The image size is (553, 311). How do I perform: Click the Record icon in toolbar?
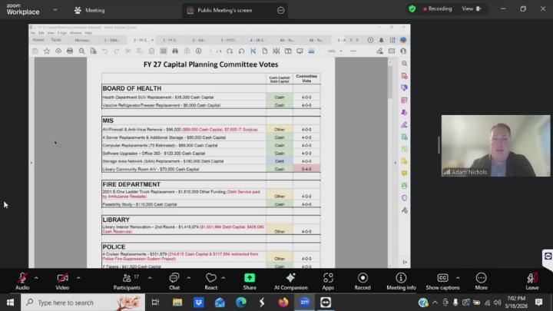coord(363,279)
